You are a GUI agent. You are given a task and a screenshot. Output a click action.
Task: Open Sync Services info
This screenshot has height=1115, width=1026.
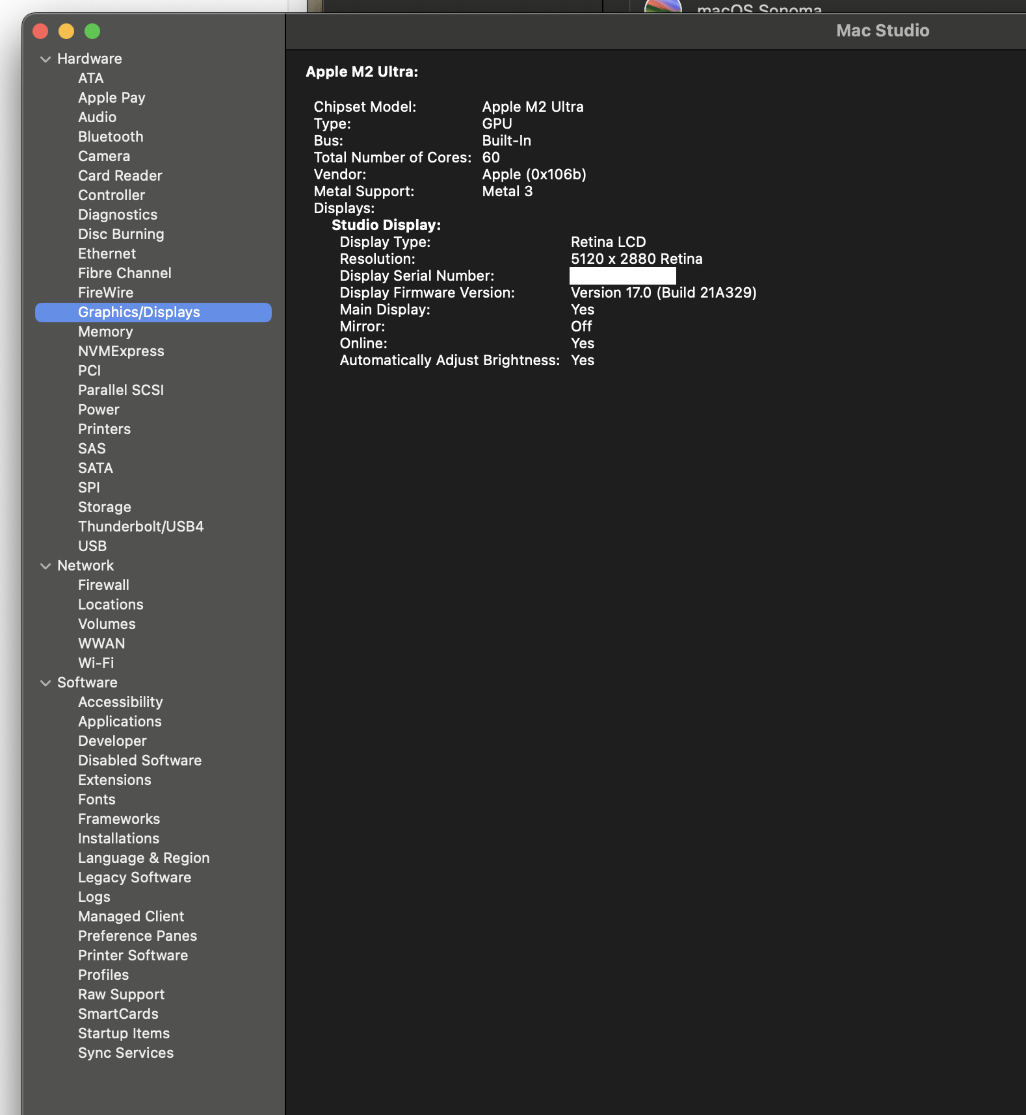point(126,1053)
